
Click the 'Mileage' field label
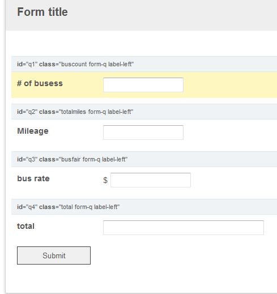33,131
